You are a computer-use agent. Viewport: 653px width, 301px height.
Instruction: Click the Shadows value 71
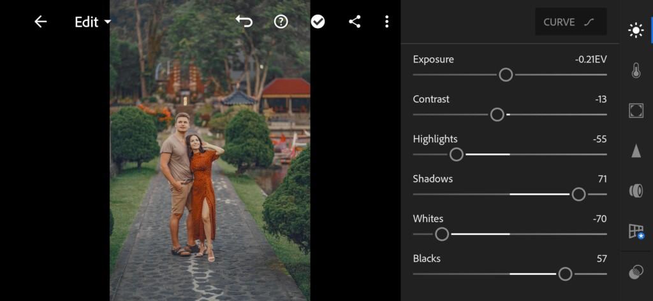click(602, 179)
